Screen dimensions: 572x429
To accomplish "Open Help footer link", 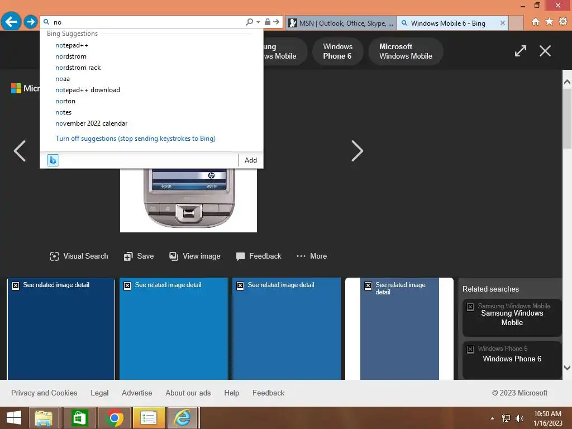I will 232,393.
